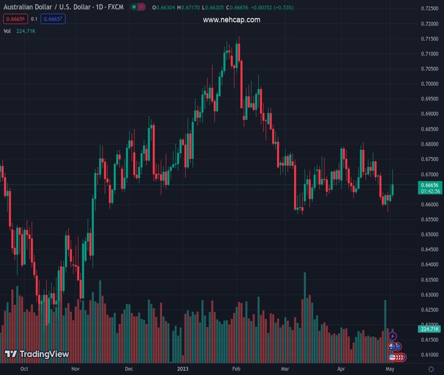Click the 0.72000 price axis label
Viewport: 444px width, 375px height.
pyautogui.click(x=430, y=24)
